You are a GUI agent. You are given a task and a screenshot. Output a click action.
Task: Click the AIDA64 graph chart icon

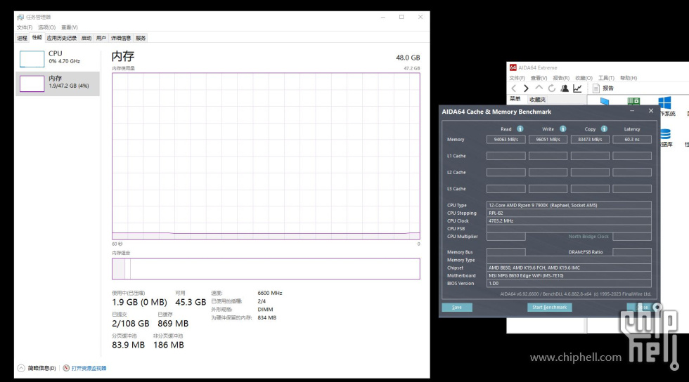click(577, 88)
